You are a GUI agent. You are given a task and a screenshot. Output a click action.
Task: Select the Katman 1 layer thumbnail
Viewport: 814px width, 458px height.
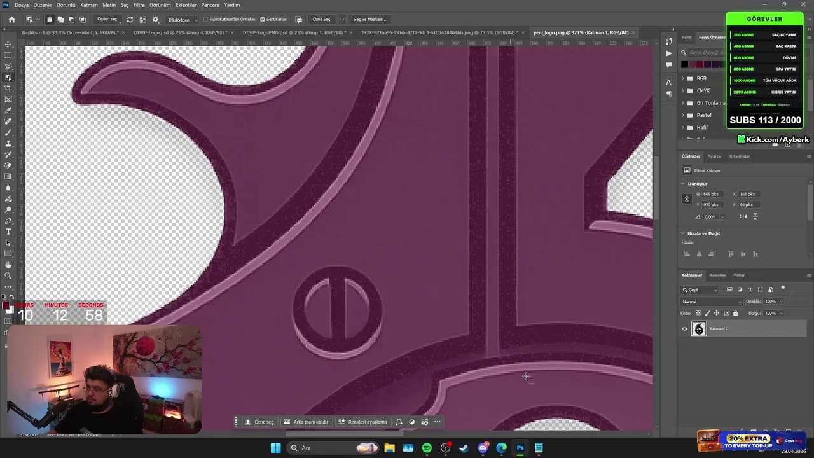click(x=699, y=329)
